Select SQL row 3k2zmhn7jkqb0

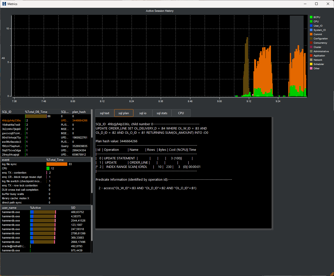click(45, 129)
